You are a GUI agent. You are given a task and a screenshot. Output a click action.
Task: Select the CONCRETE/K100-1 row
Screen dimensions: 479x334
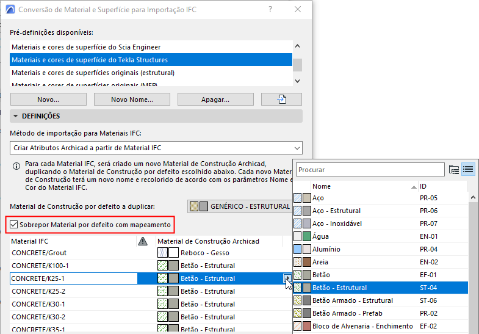pyautogui.click(x=151, y=266)
